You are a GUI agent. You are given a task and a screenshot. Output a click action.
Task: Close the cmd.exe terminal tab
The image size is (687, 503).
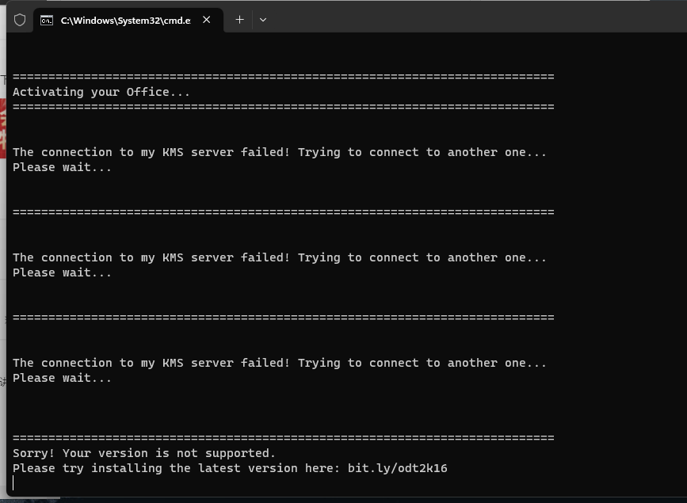click(x=206, y=20)
